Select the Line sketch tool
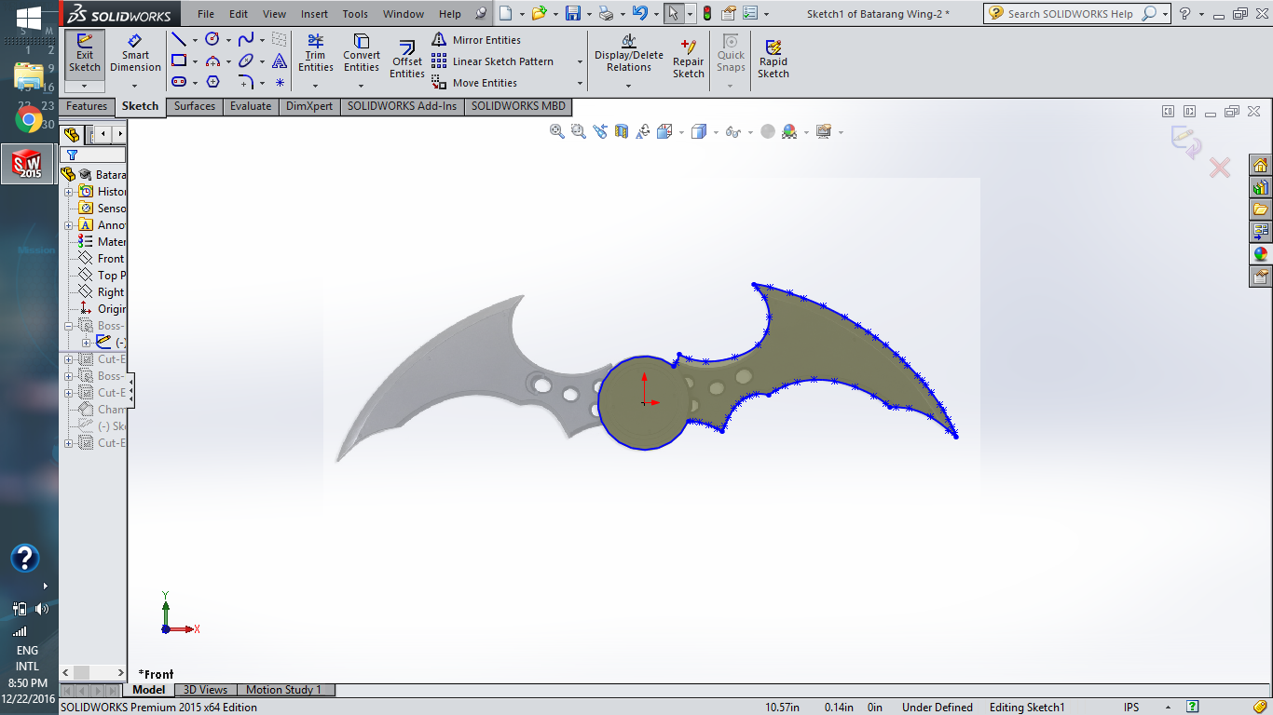Viewport: 1273px width, 715px height. (x=179, y=39)
